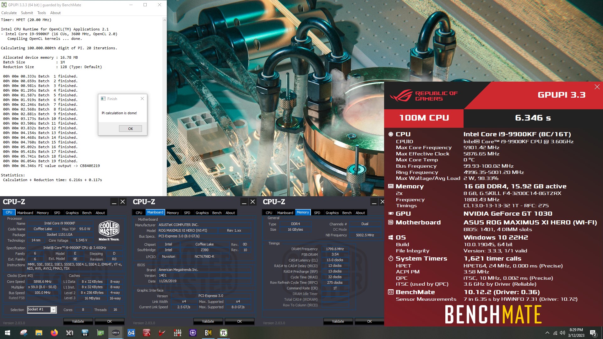Switch to Mainboard tab in the left CPU-Z window
The image size is (603, 339).
pyautogui.click(x=25, y=213)
